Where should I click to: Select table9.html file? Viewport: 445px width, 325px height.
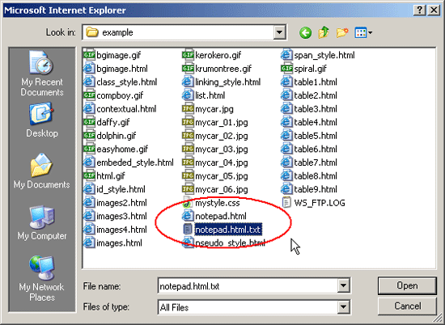[x=309, y=189]
